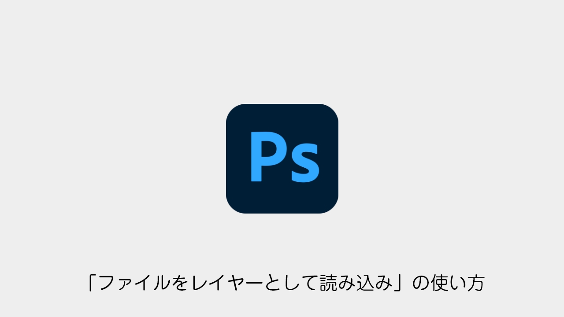Click the closing bracket 」 of the caption
Image resolution: width=564 pixels, height=317 pixels.
pos(399,283)
